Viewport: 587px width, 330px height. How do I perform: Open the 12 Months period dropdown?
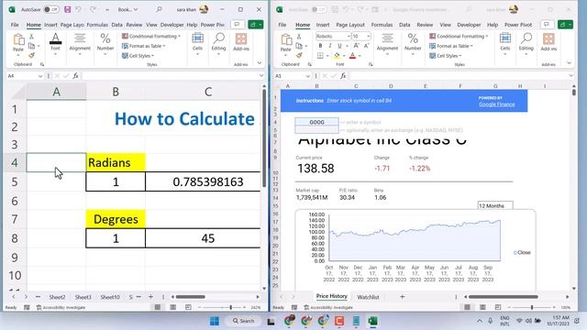[x=495, y=205]
